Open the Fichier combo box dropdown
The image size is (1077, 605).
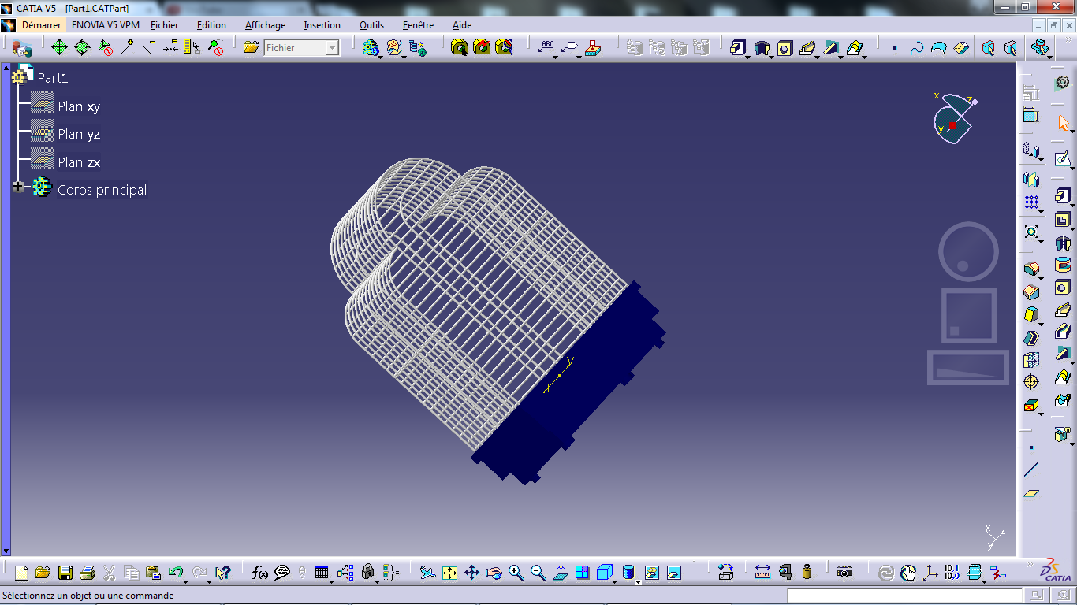[x=332, y=48]
